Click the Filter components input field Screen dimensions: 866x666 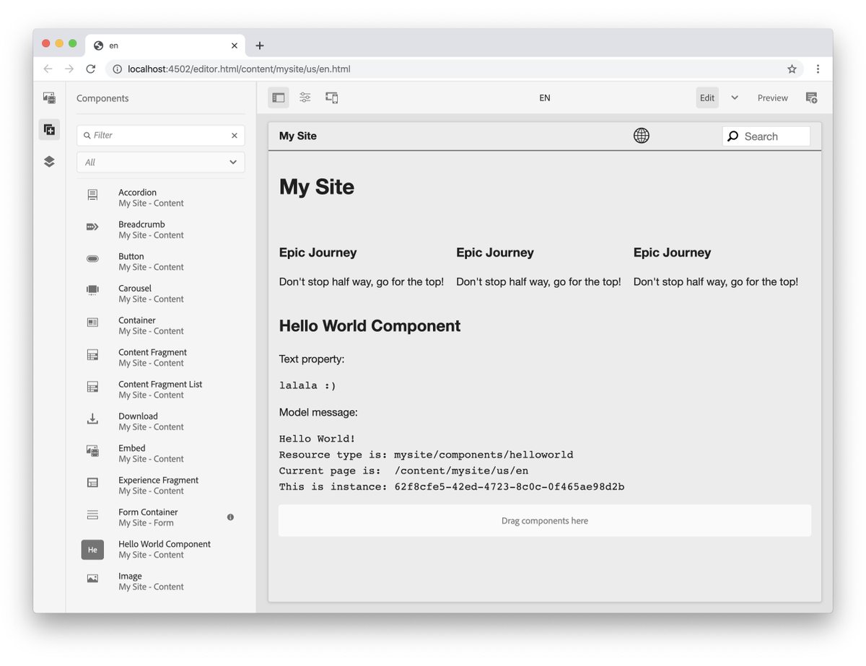(x=160, y=135)
